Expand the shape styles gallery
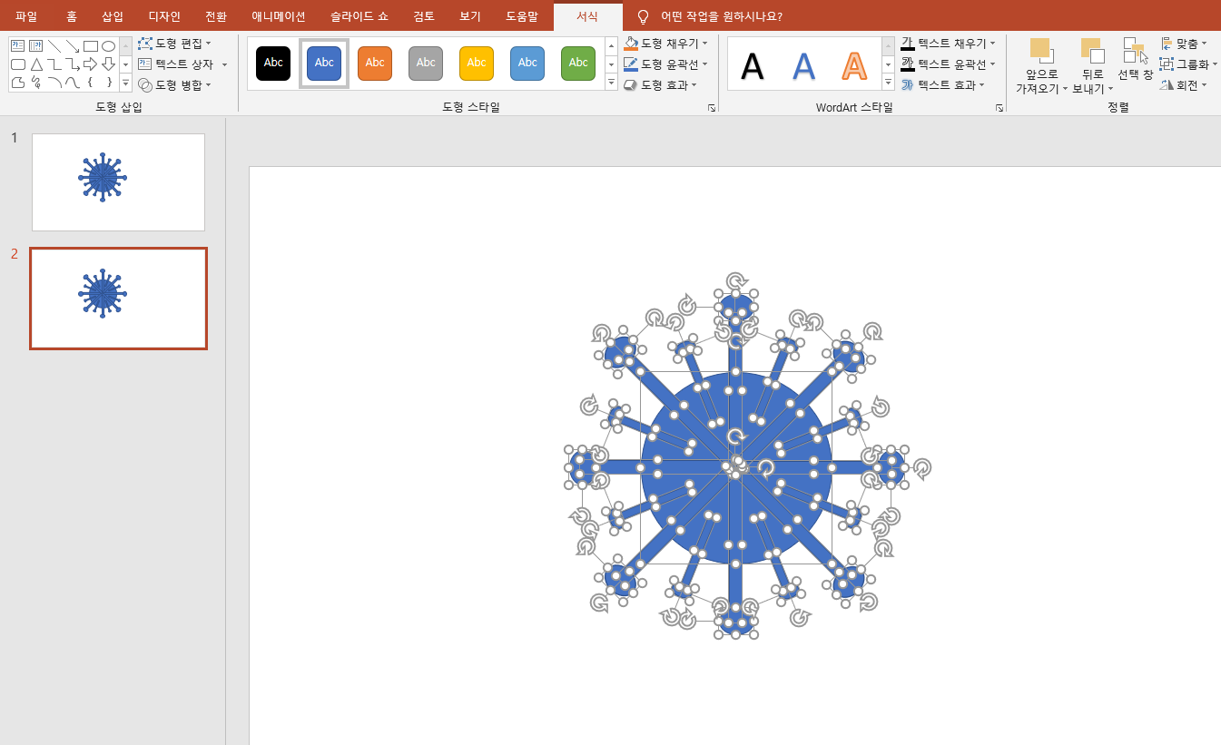Image resolution: width=1221 pixels, height=745 pixels. (x=612, y=83)
